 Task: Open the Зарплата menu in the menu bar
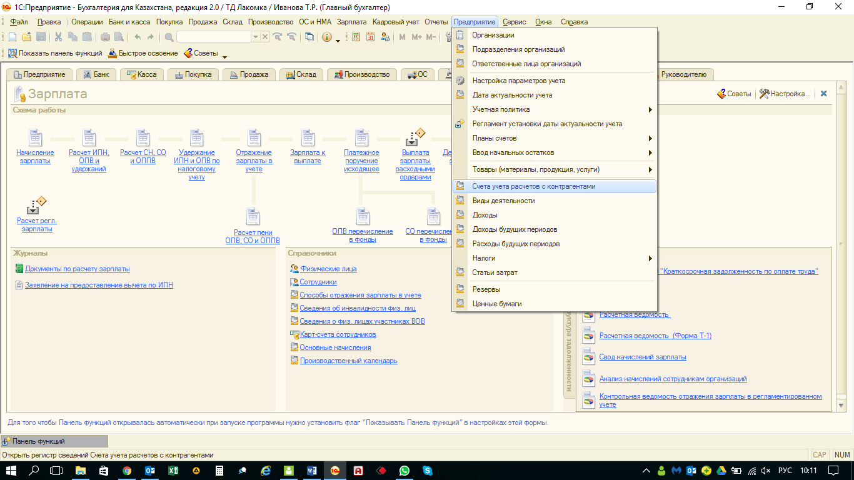352,22
